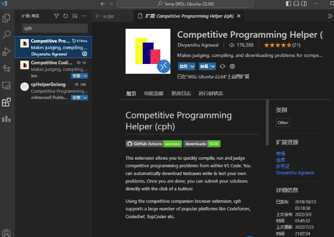Open Divyanshu Agrawal link under resources
Image resolution: width=334 pixels, height=237 pixels.
coord(295,173)
